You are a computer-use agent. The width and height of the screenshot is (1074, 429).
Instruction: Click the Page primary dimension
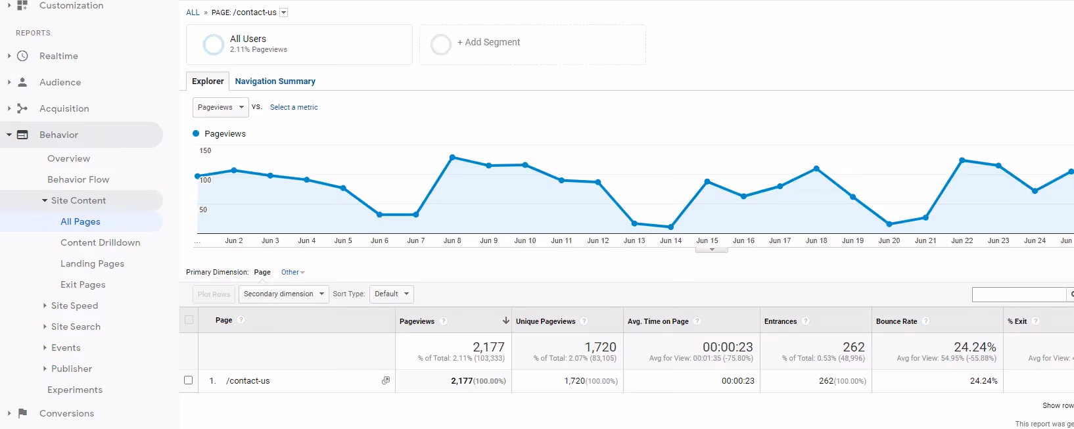[262, 272]
